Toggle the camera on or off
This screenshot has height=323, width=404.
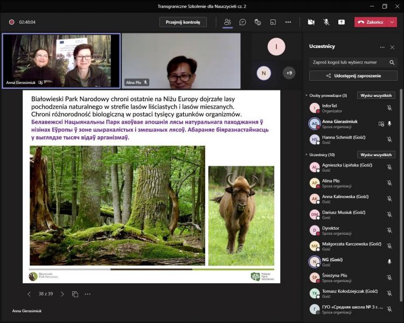[311, 22]
